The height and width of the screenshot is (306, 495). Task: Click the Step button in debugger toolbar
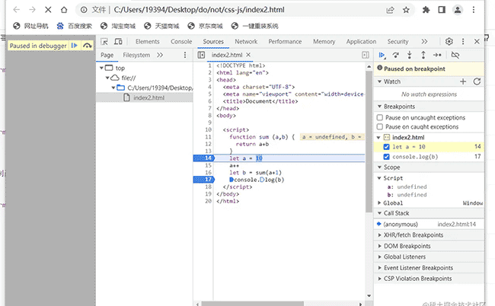click(x=437, y=56)
